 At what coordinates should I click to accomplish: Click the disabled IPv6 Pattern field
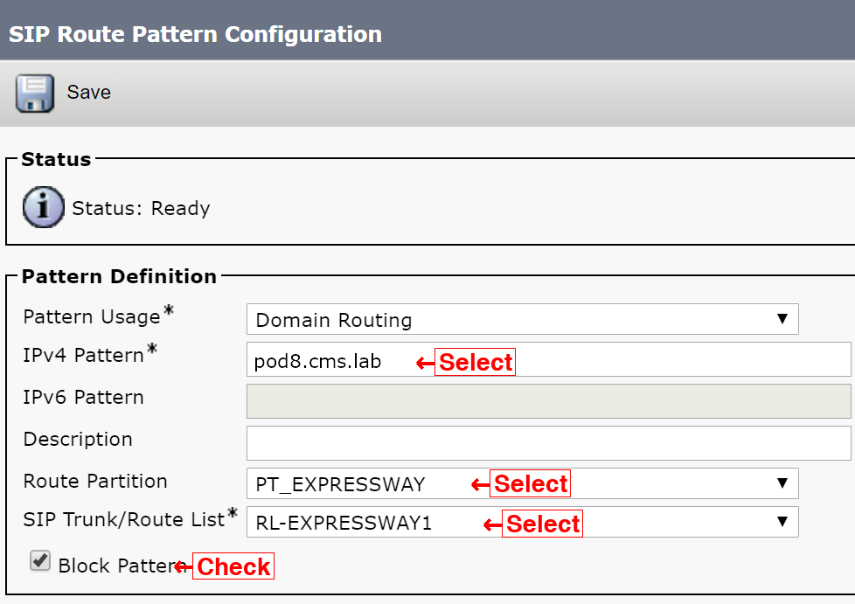[x=548, y=401]
